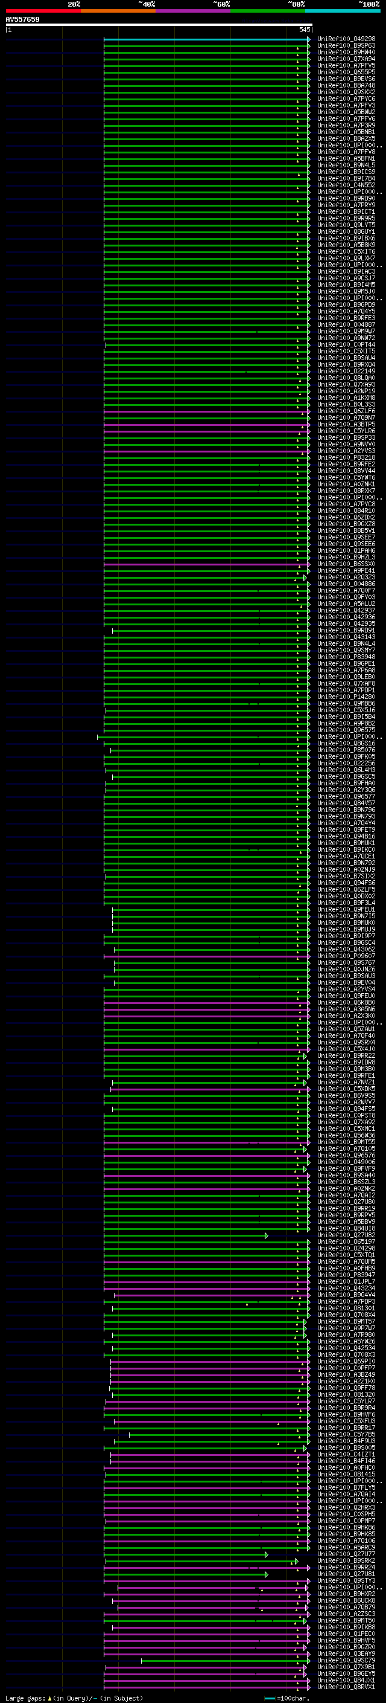Click the cyan 100char scale bar in the legend
Viewport: 386px width, 1703px height.
tap(269, 1698)
